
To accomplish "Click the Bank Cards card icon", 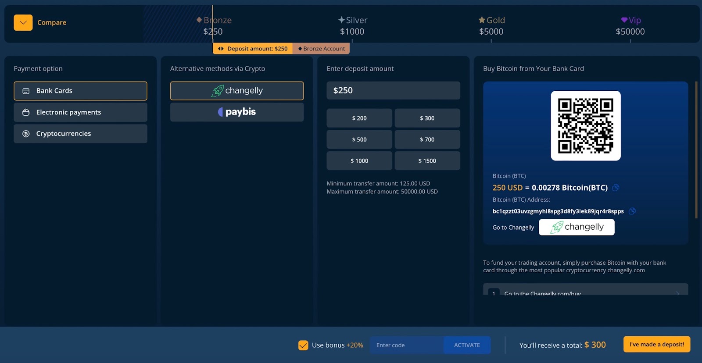I will (26, 91).
